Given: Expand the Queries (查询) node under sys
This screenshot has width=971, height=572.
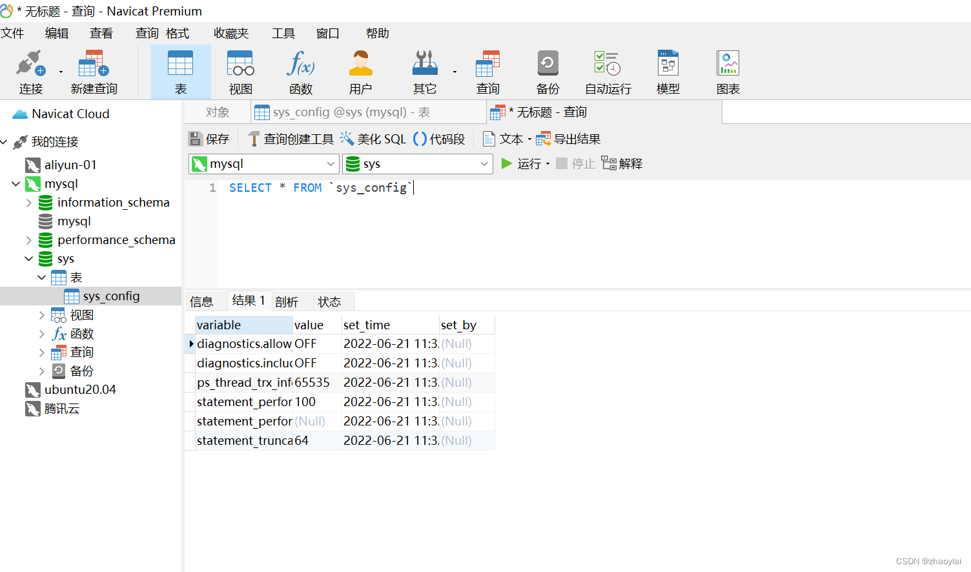Looking at the screenshot, I should point(42,352).
